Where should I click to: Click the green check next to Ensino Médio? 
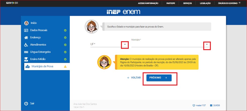click(65, 60)
